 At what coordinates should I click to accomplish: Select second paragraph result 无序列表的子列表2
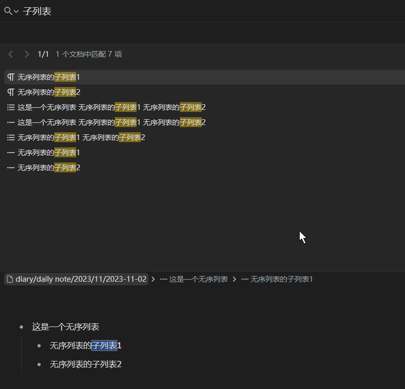(48, 92)
